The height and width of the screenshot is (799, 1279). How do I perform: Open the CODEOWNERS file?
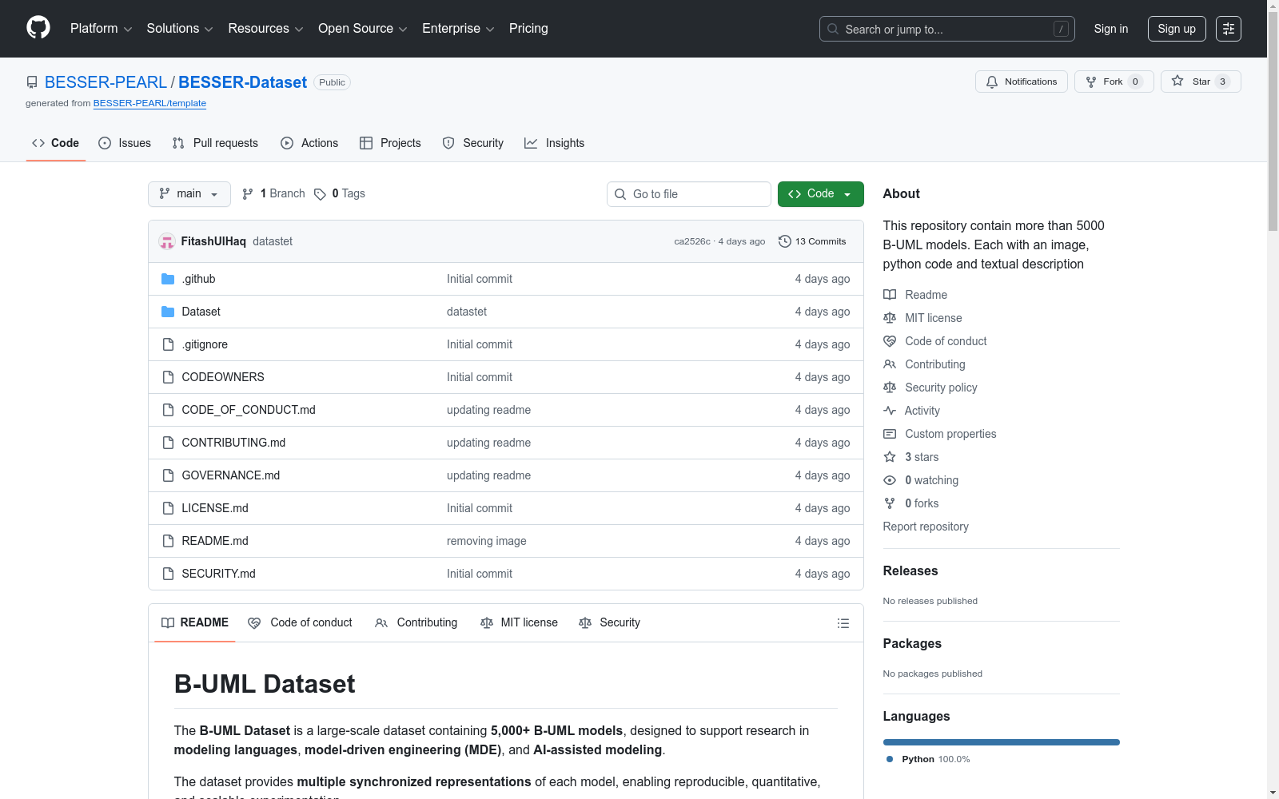[x=223, y=377]
